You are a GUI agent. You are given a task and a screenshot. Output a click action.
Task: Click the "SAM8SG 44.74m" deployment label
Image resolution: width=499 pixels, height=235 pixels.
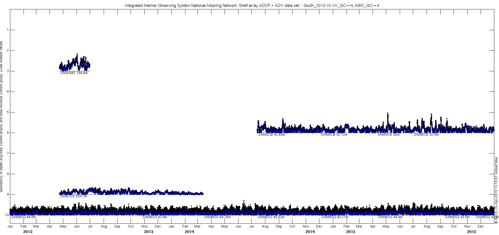click(x=217, y=217)
